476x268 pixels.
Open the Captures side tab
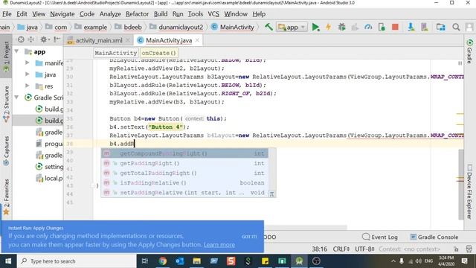pos(6,150)
